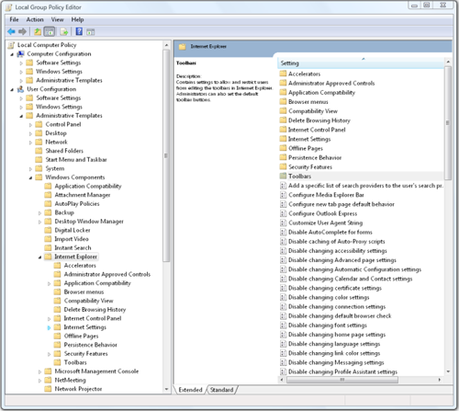459x411 pixels.
Task: Open Disable caching of Auto-Proxy scripts
Action: coord(337,241)
